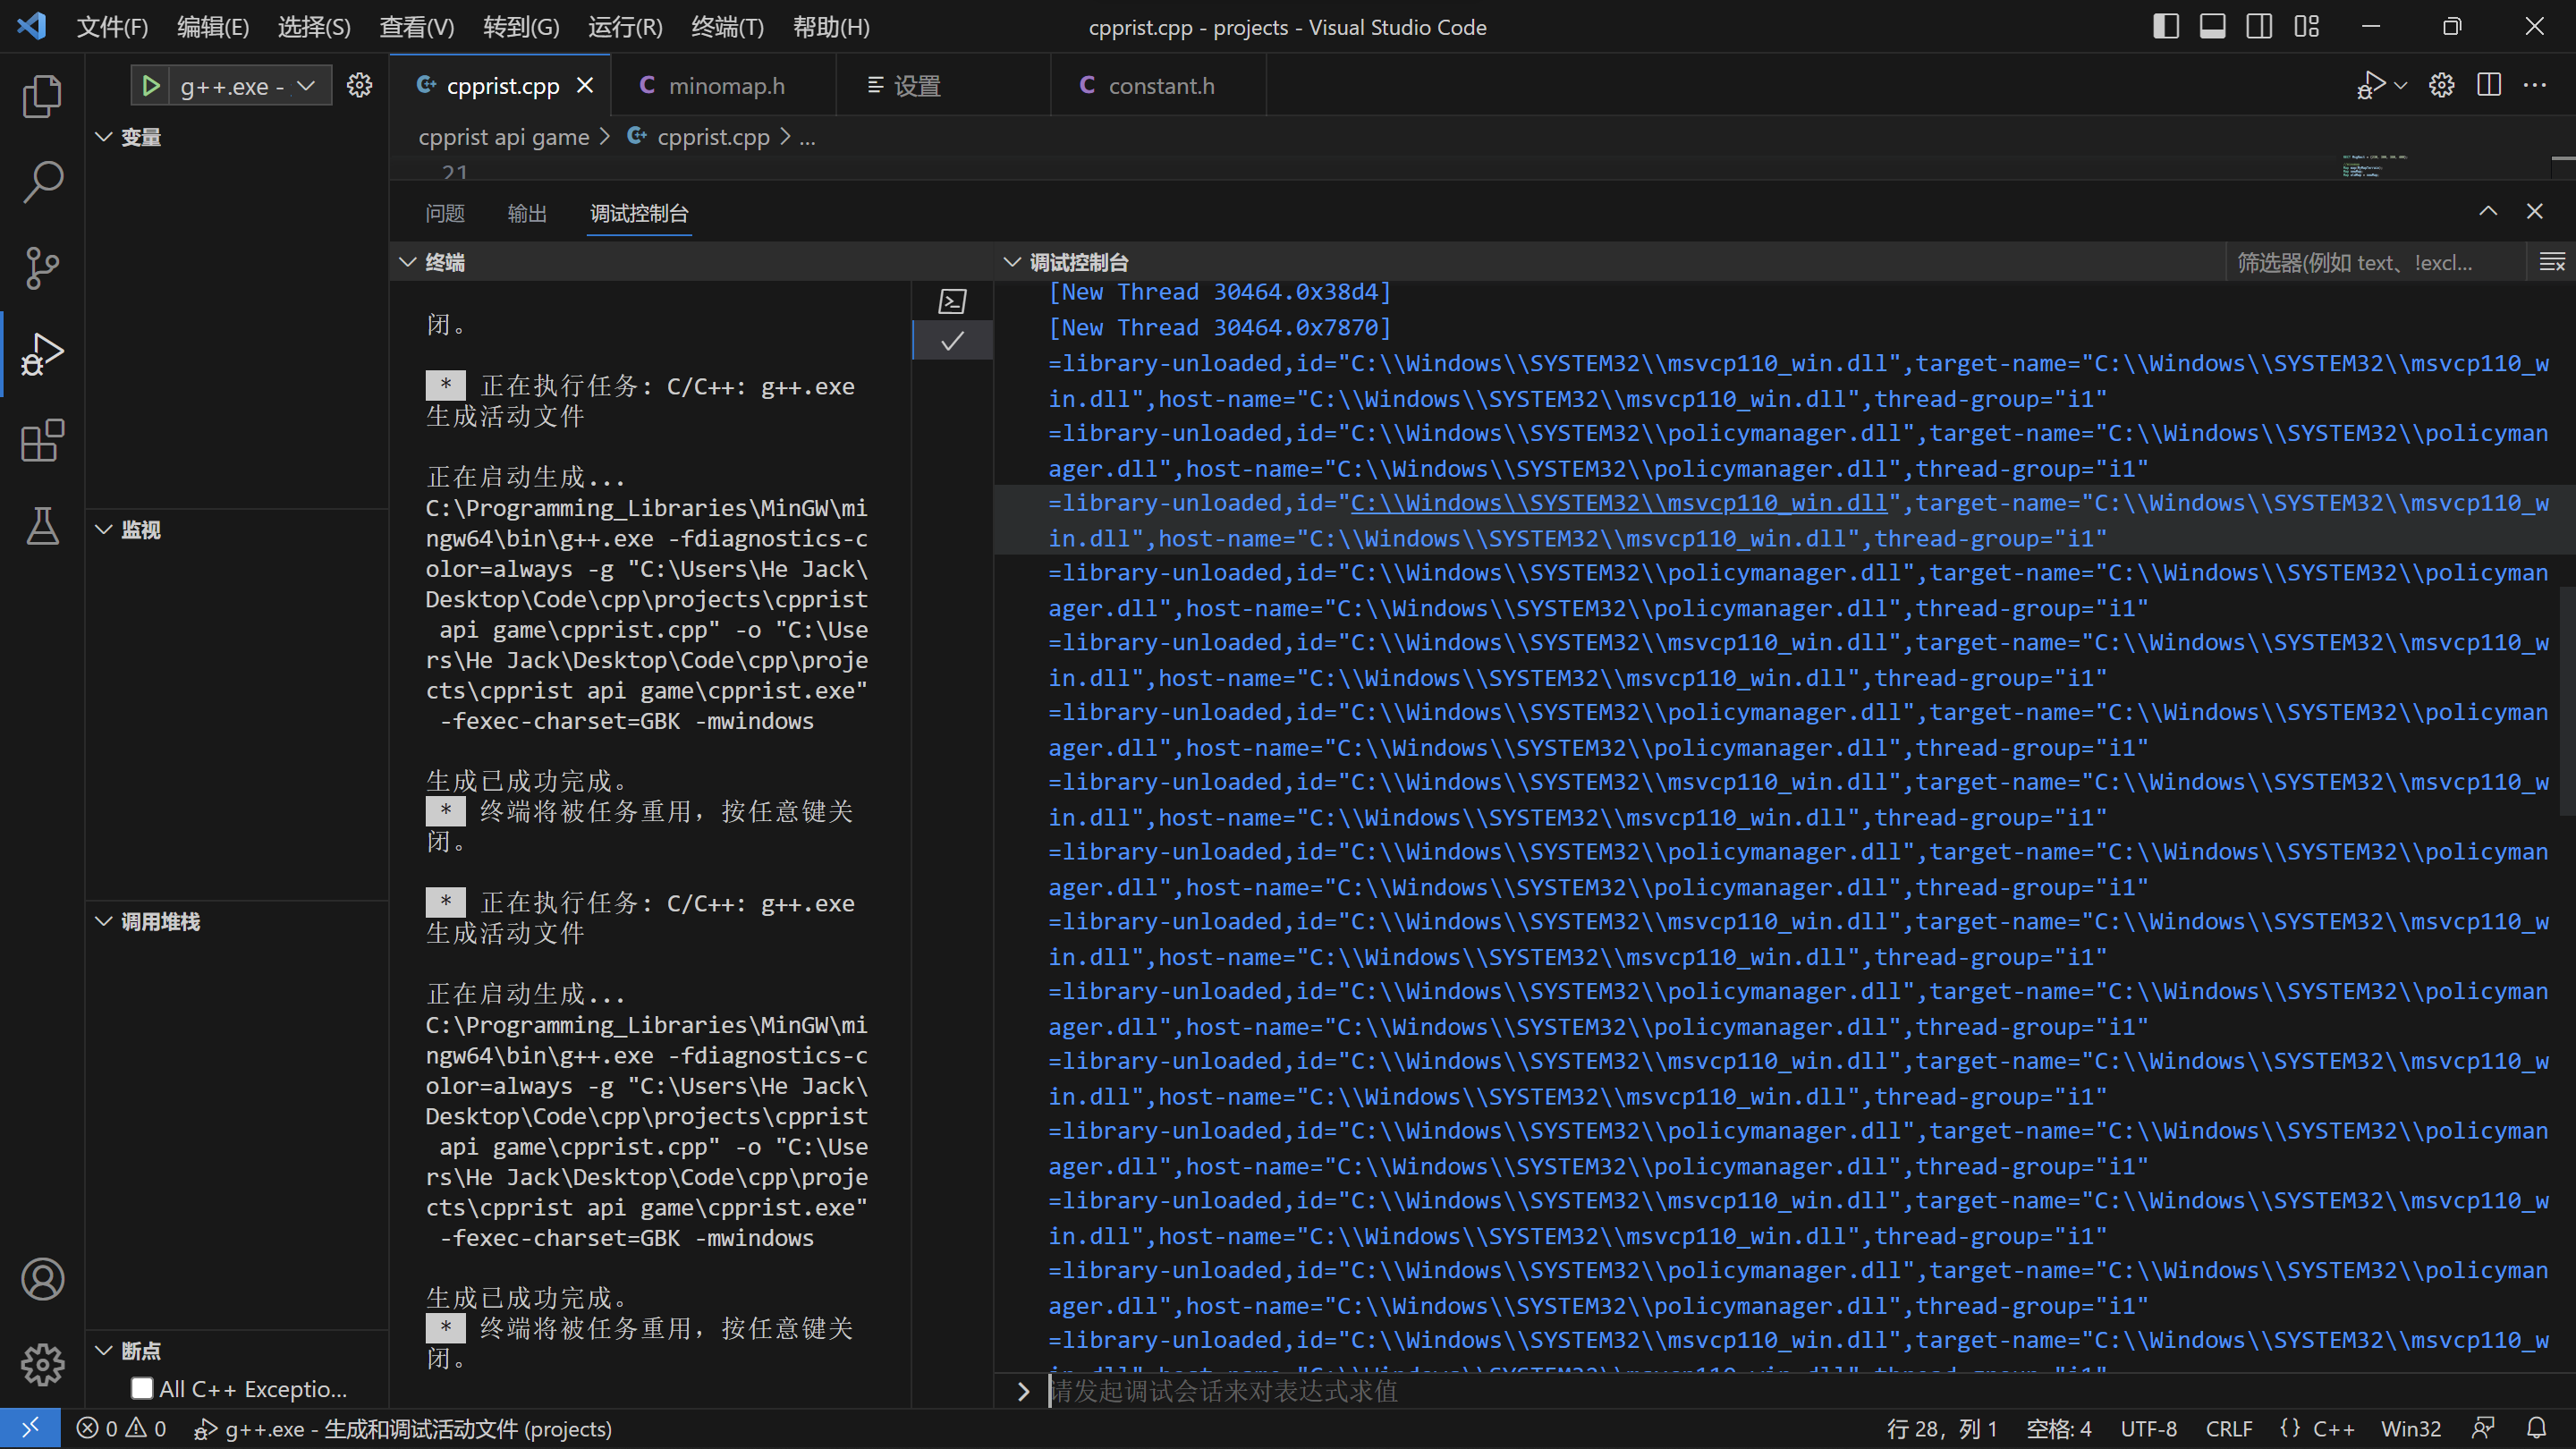
Task: Maximize panel size with up chevron
Action: coord(2488,211)
